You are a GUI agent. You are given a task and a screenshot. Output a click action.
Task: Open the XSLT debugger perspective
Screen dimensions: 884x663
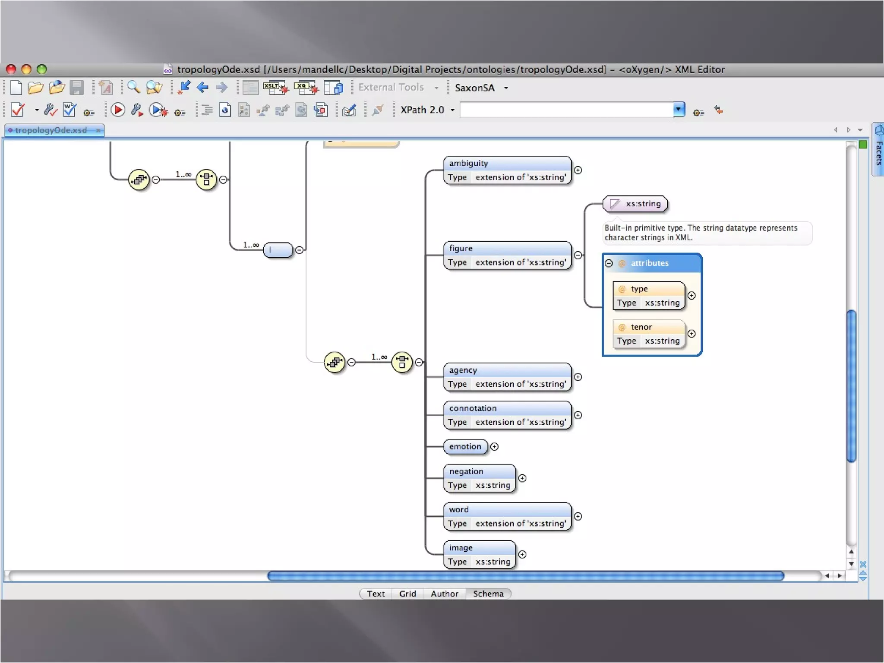pos(275,88)
